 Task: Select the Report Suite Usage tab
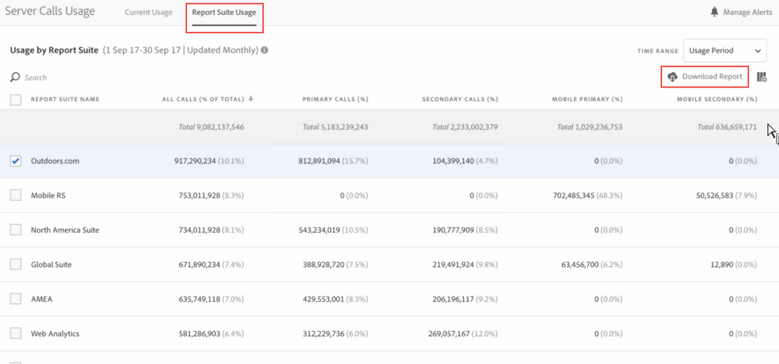(x=224, y=12)
